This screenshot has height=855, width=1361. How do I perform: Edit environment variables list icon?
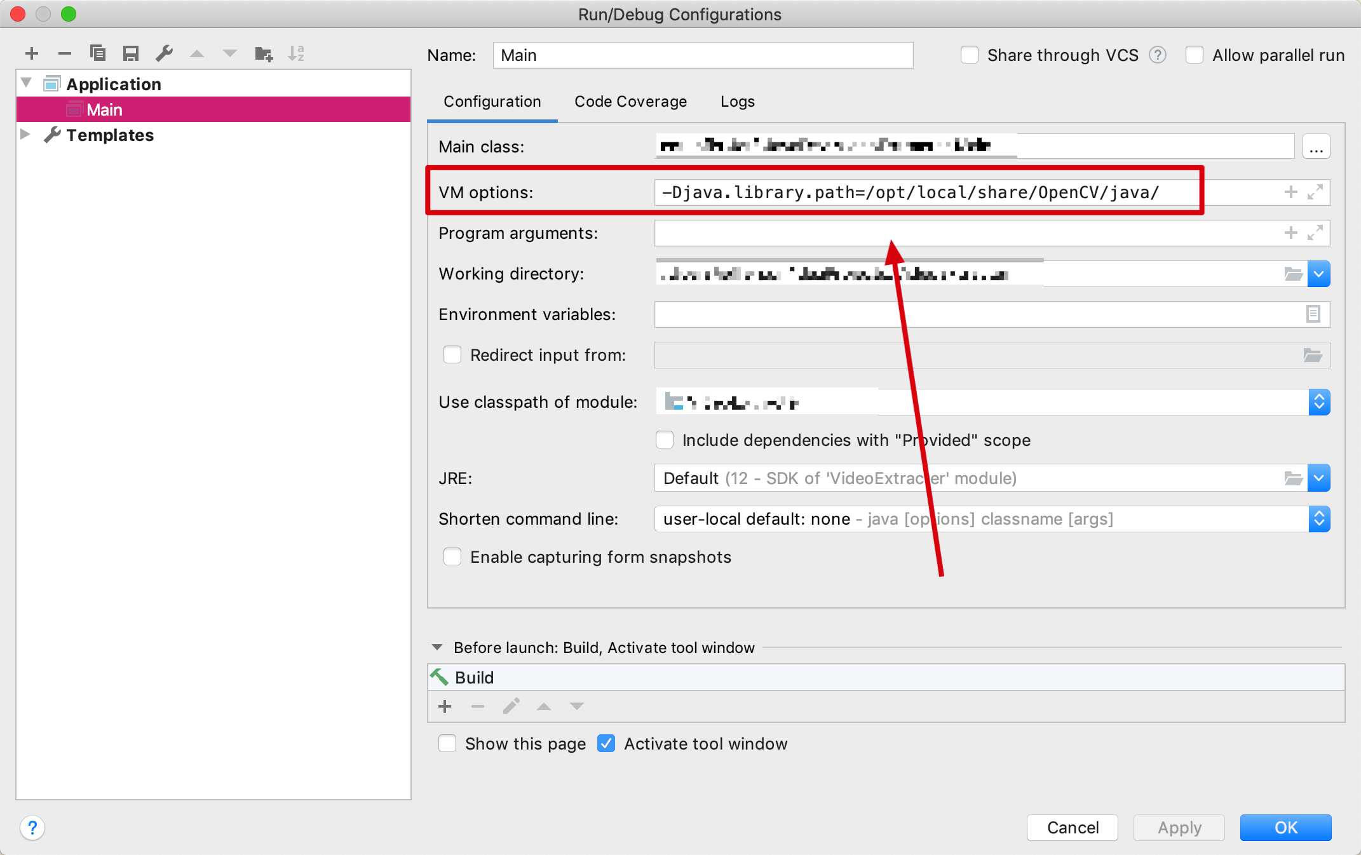click(x=1313, y=314)
